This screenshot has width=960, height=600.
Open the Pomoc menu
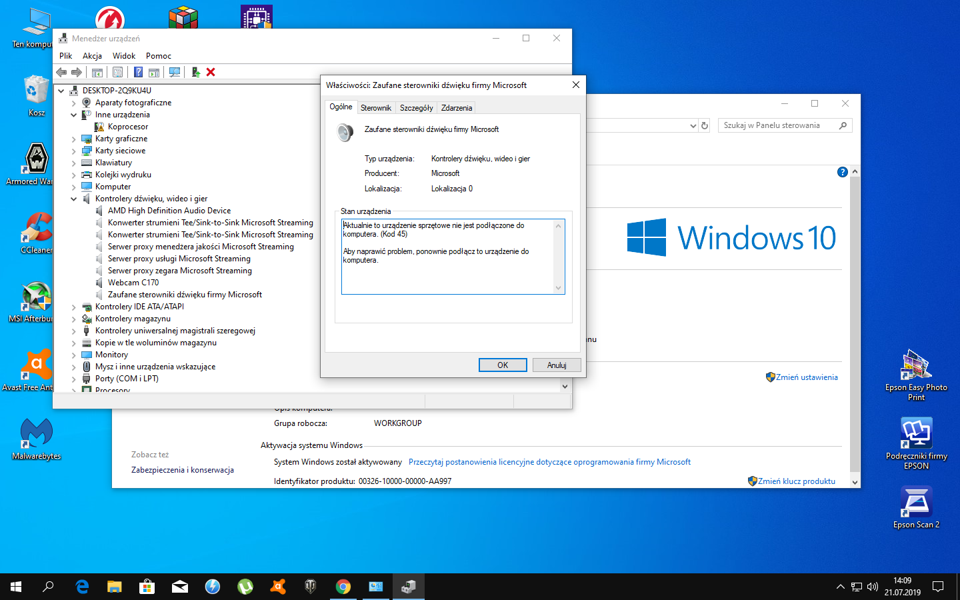click(x=159, y=56)
